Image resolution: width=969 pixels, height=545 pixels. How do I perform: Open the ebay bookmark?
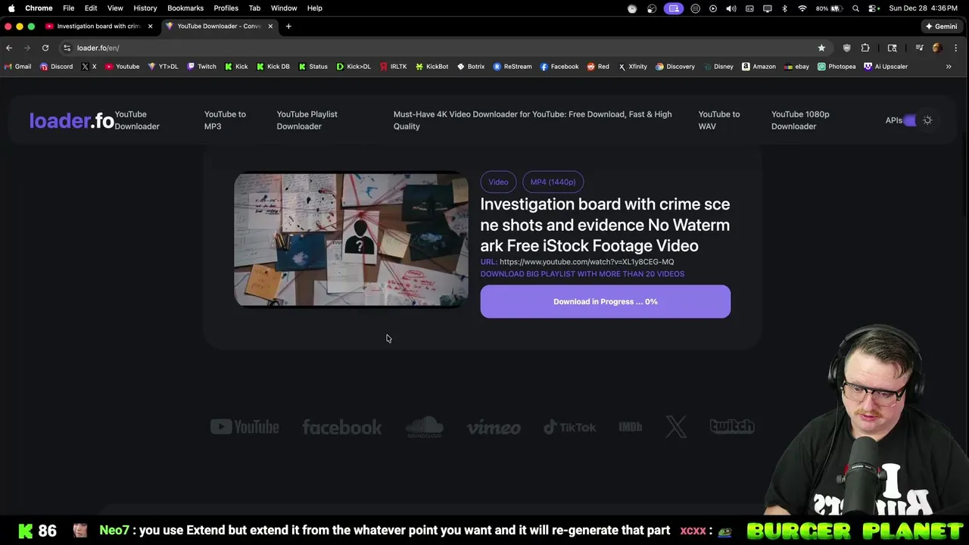(x=796, y=67)
